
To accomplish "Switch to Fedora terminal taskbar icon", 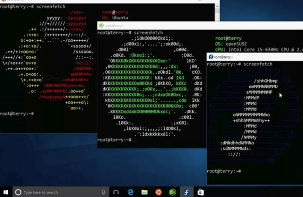I will (186, 192).
